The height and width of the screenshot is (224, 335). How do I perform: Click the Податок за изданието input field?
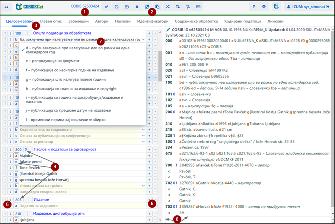pos(82,206)
